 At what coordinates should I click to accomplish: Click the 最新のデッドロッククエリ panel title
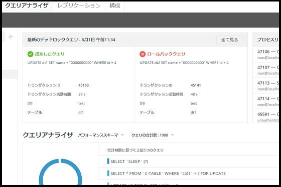coord(71,39)
